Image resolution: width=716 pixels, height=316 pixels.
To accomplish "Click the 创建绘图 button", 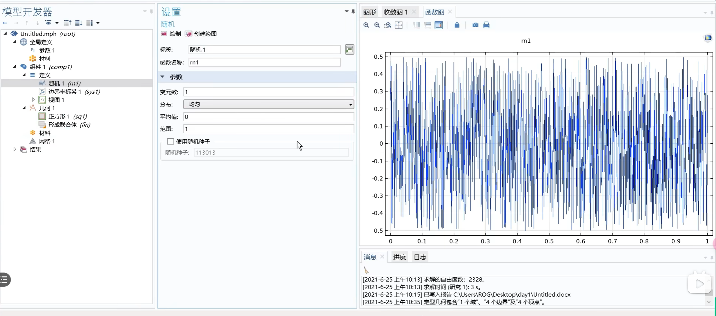I will [x=201, y=34].
